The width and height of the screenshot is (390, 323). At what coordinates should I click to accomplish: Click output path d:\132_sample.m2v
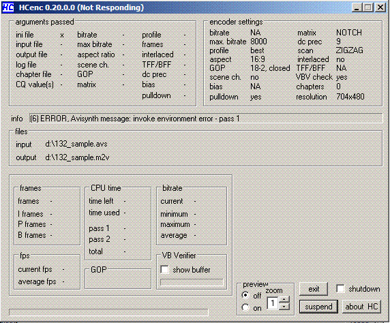tap(77, 157)
